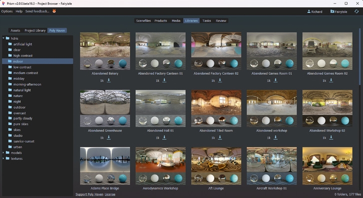This screenshot has height=198, width=363.
Task: Download the Abandoned Hall 01 HDRI
Action: point(164,137)
